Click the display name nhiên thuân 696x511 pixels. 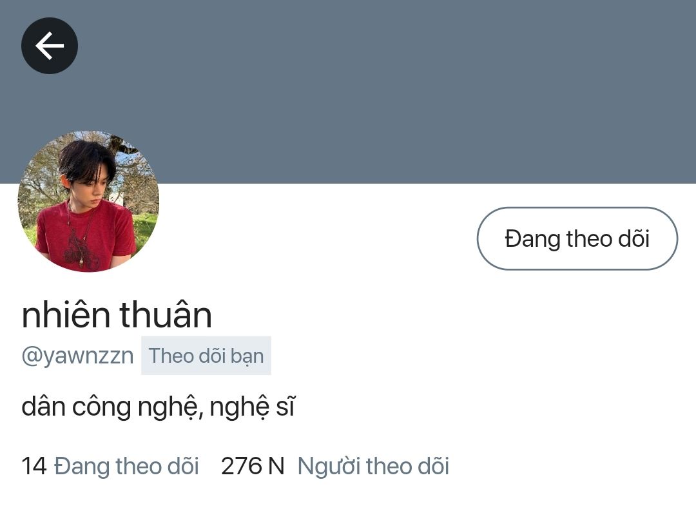(x=117, y=314)
